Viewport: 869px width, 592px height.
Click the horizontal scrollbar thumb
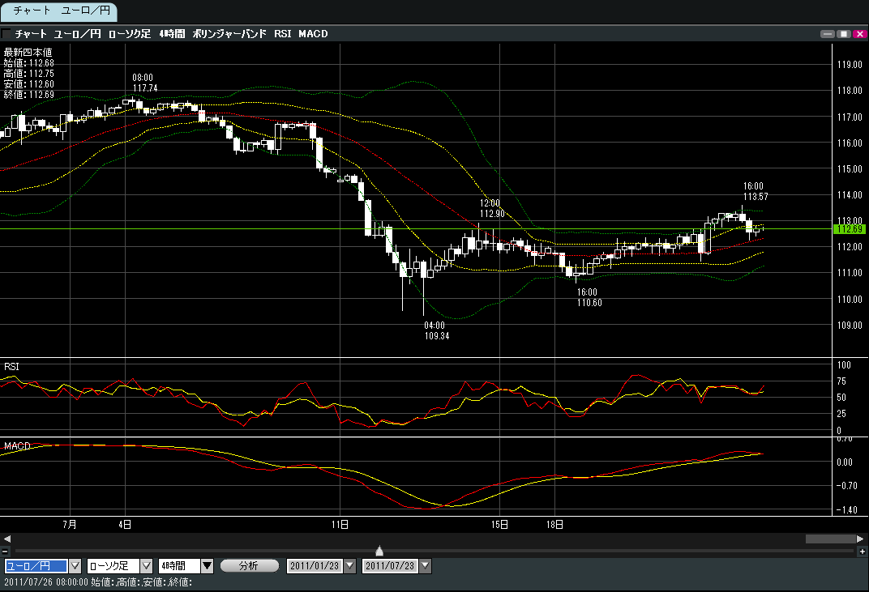(829, 539)
